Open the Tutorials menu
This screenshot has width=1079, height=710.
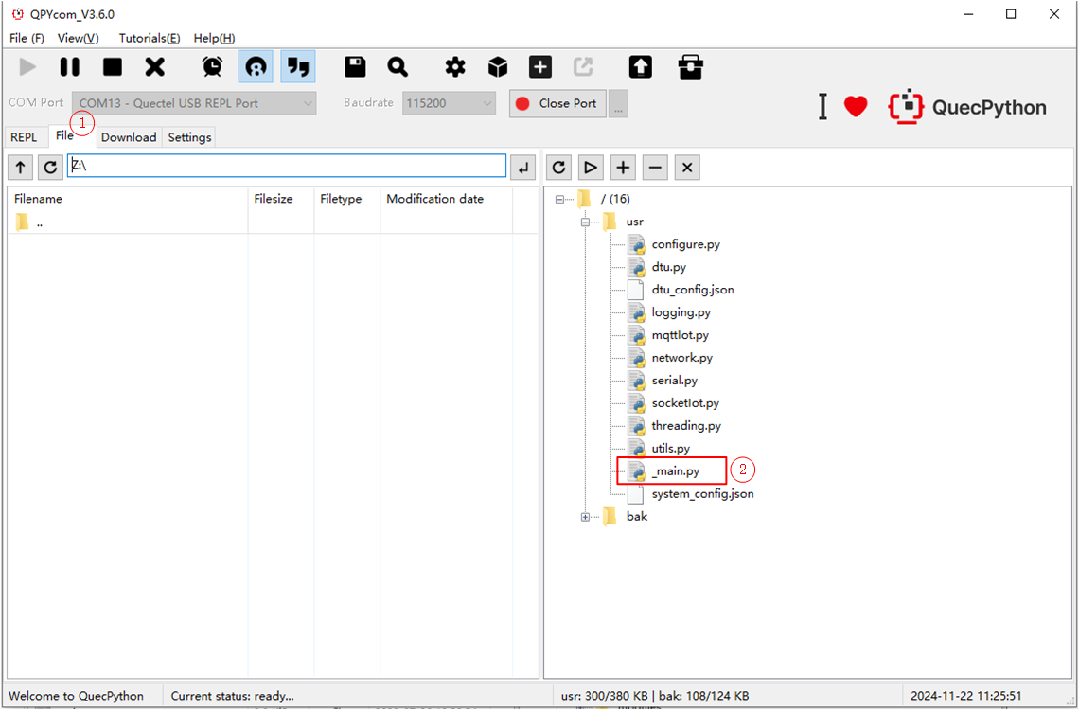(x=149, y=38)
